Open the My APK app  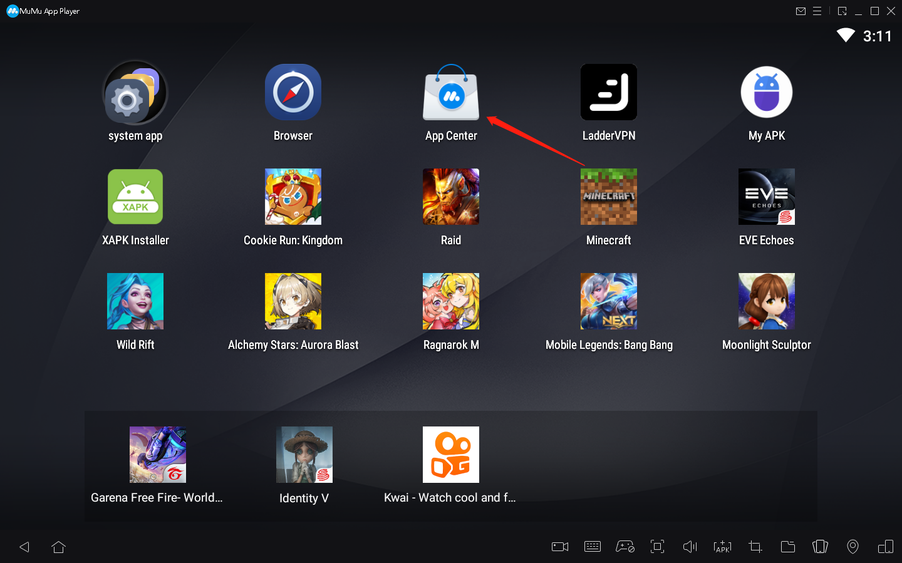(x=767, y=92)
